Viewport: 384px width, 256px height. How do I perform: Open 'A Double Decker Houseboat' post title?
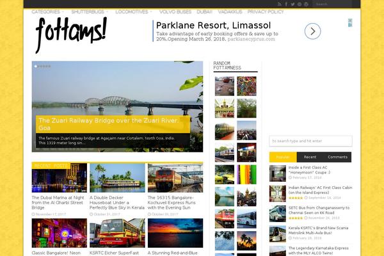(x=117, y=203)
